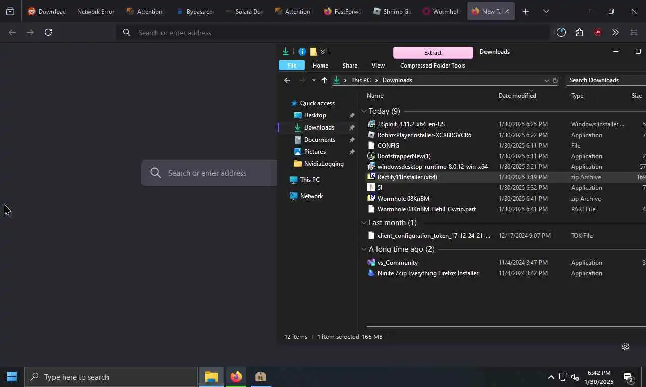
Task: Select This PC in navigation pane
Action: [310, 180]
